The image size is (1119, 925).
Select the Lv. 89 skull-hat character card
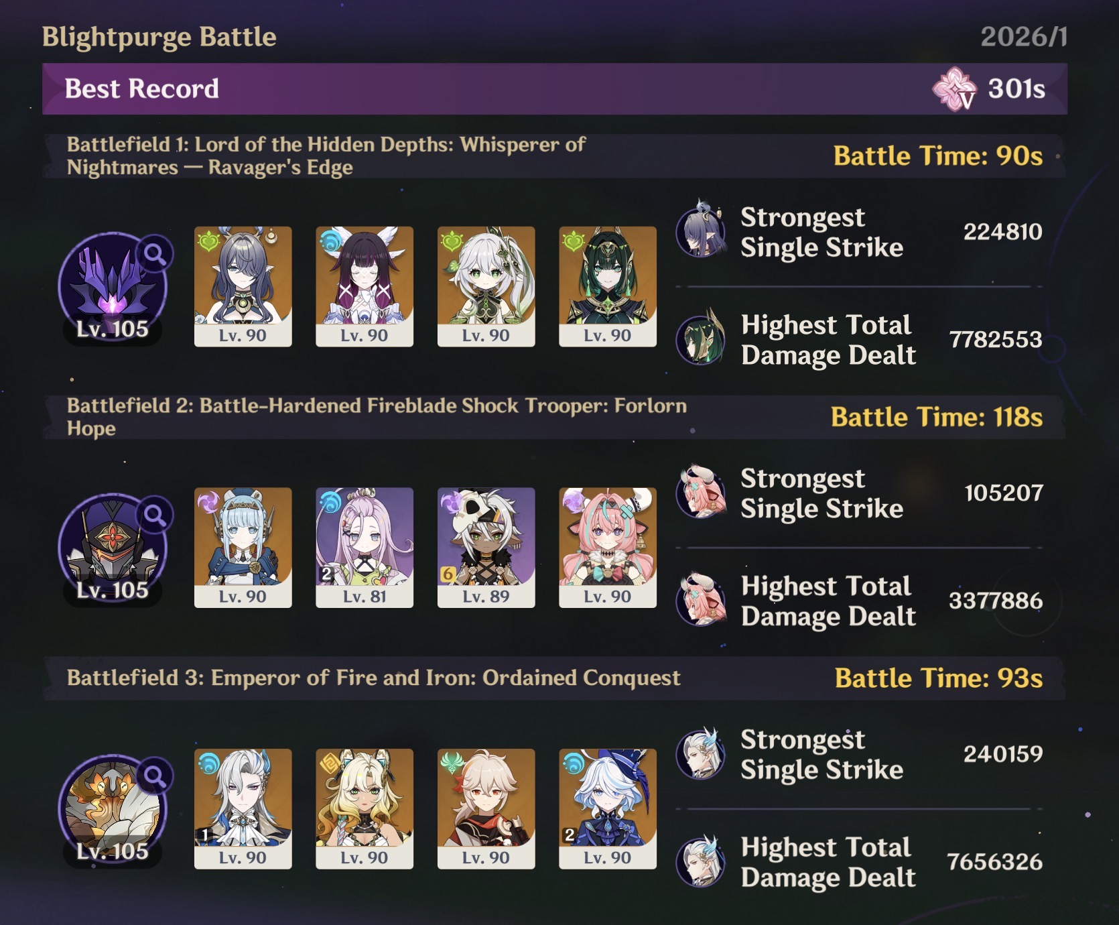(x=486, y=548)
